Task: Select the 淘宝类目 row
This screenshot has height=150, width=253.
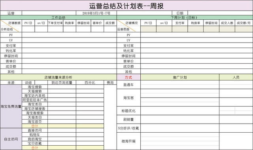Action: (35, 104)
